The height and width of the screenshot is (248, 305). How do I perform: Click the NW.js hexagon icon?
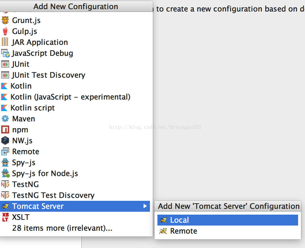(5, 140)
